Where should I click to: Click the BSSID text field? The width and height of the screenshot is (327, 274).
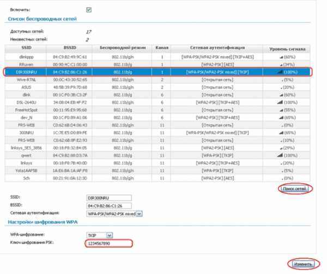coord(109,206)
